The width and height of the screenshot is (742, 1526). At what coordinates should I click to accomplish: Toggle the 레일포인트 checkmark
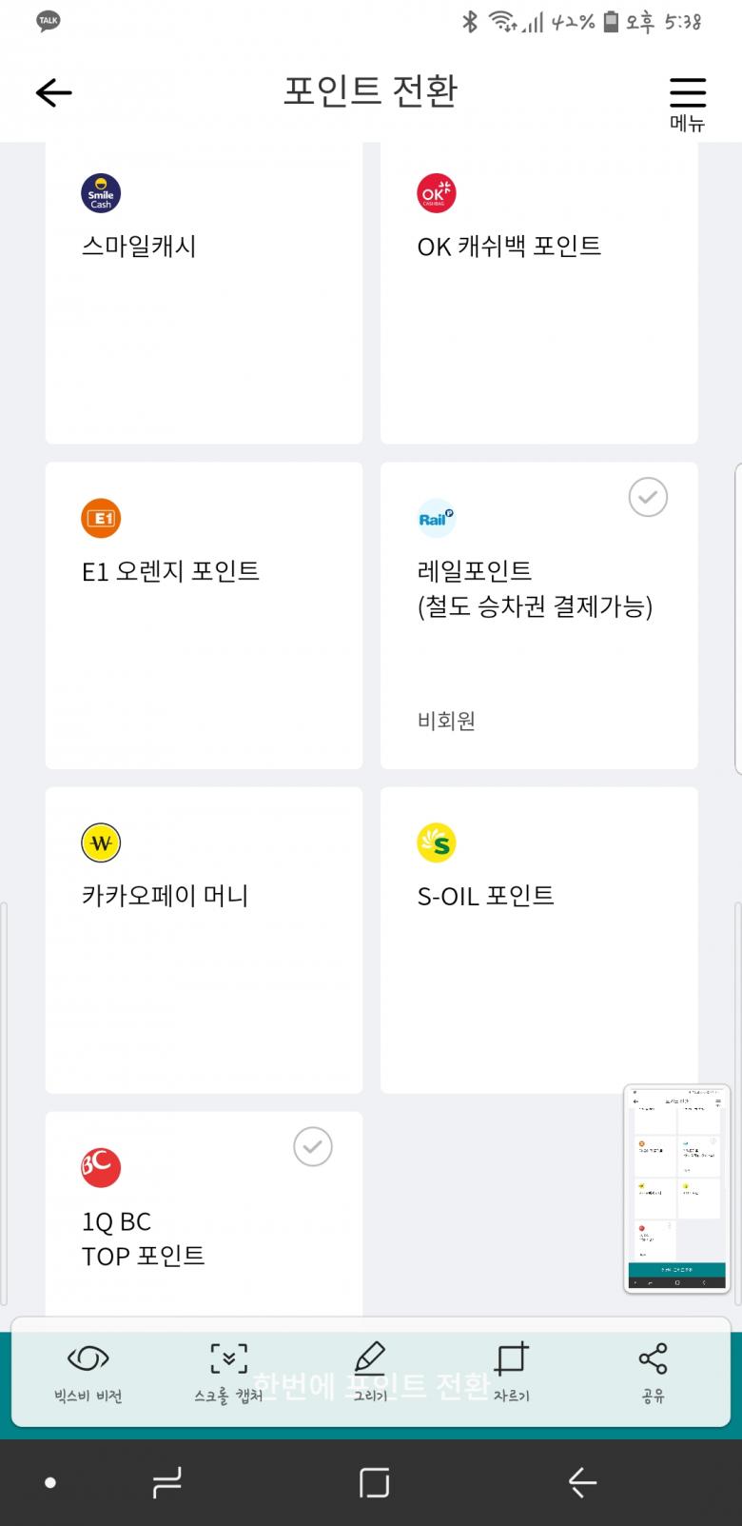click(x=648, y=497)
